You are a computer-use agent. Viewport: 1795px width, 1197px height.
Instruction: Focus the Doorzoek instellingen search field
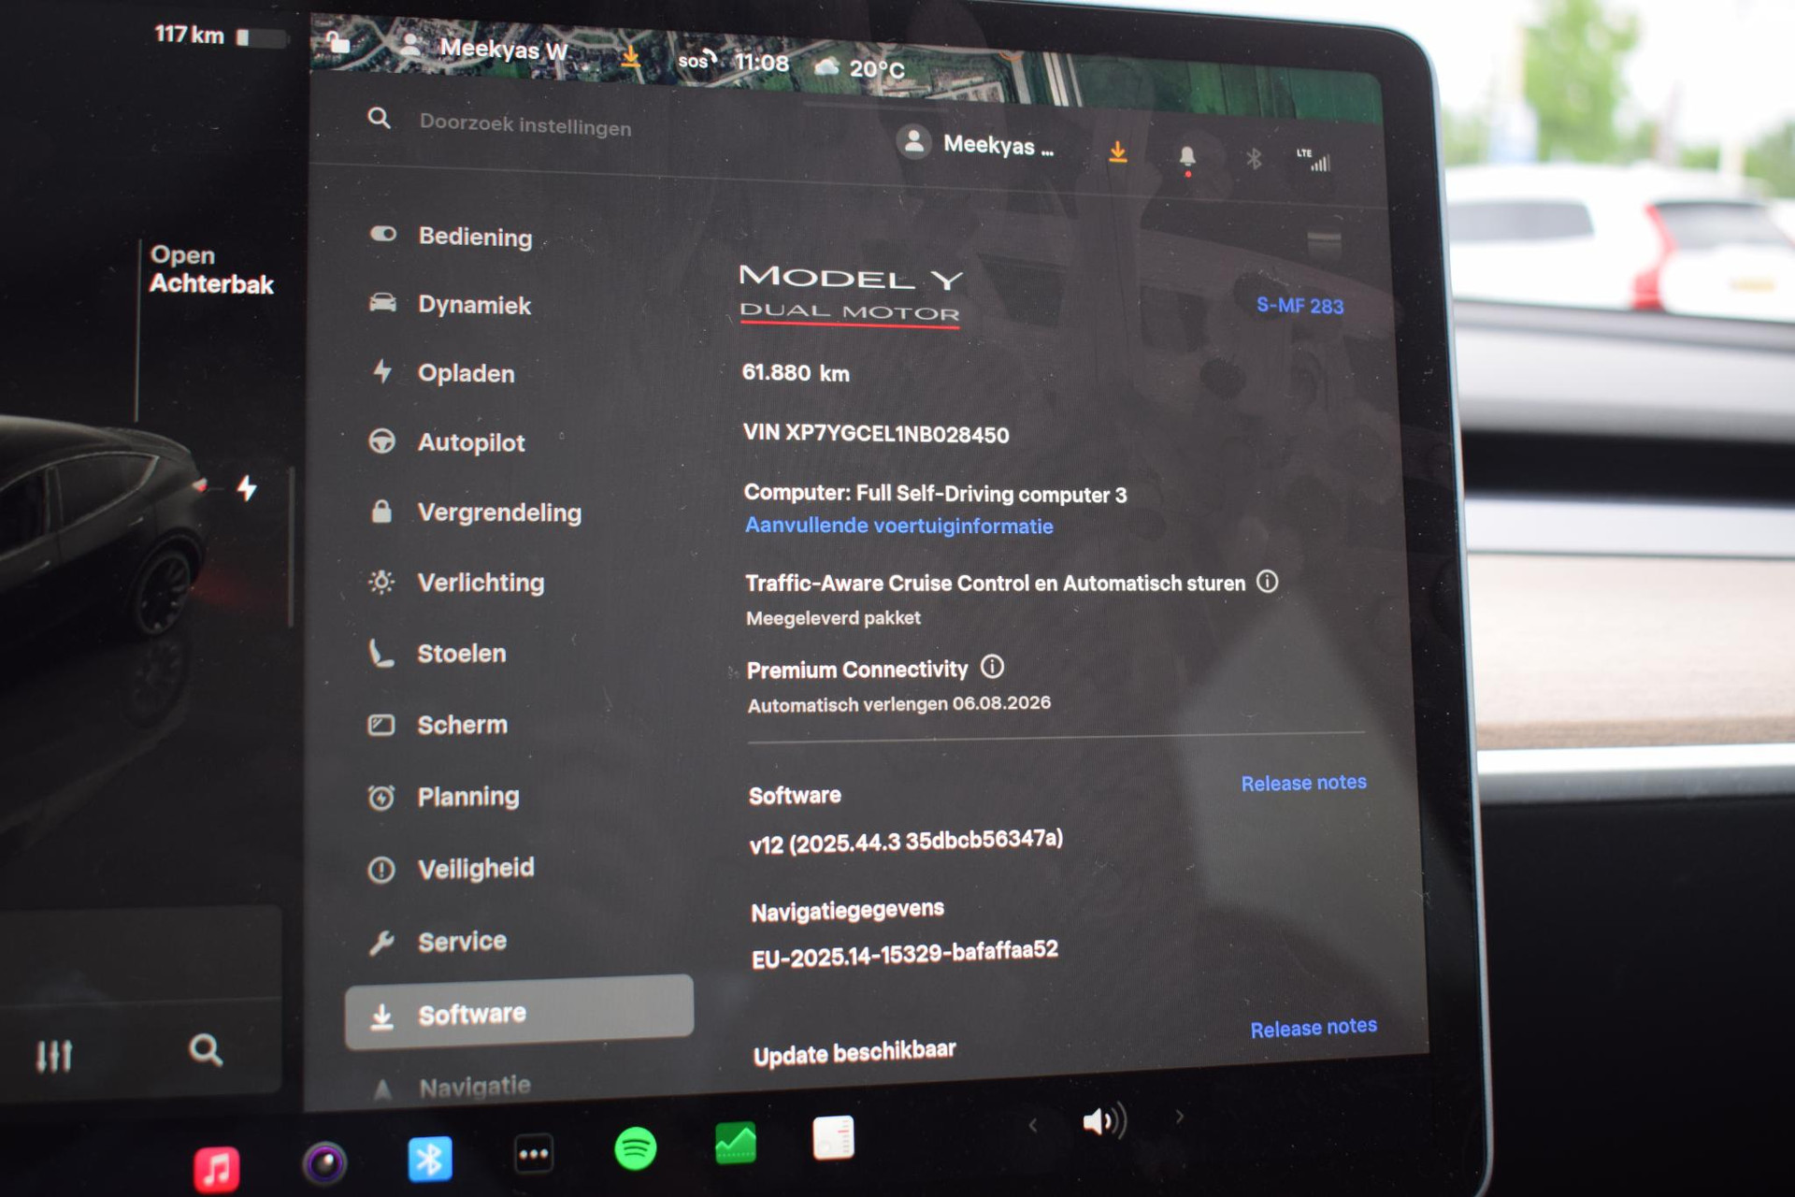click(x=525, y=125)
